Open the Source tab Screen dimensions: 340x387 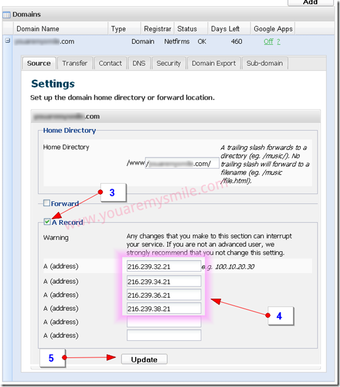coord(39,63)
